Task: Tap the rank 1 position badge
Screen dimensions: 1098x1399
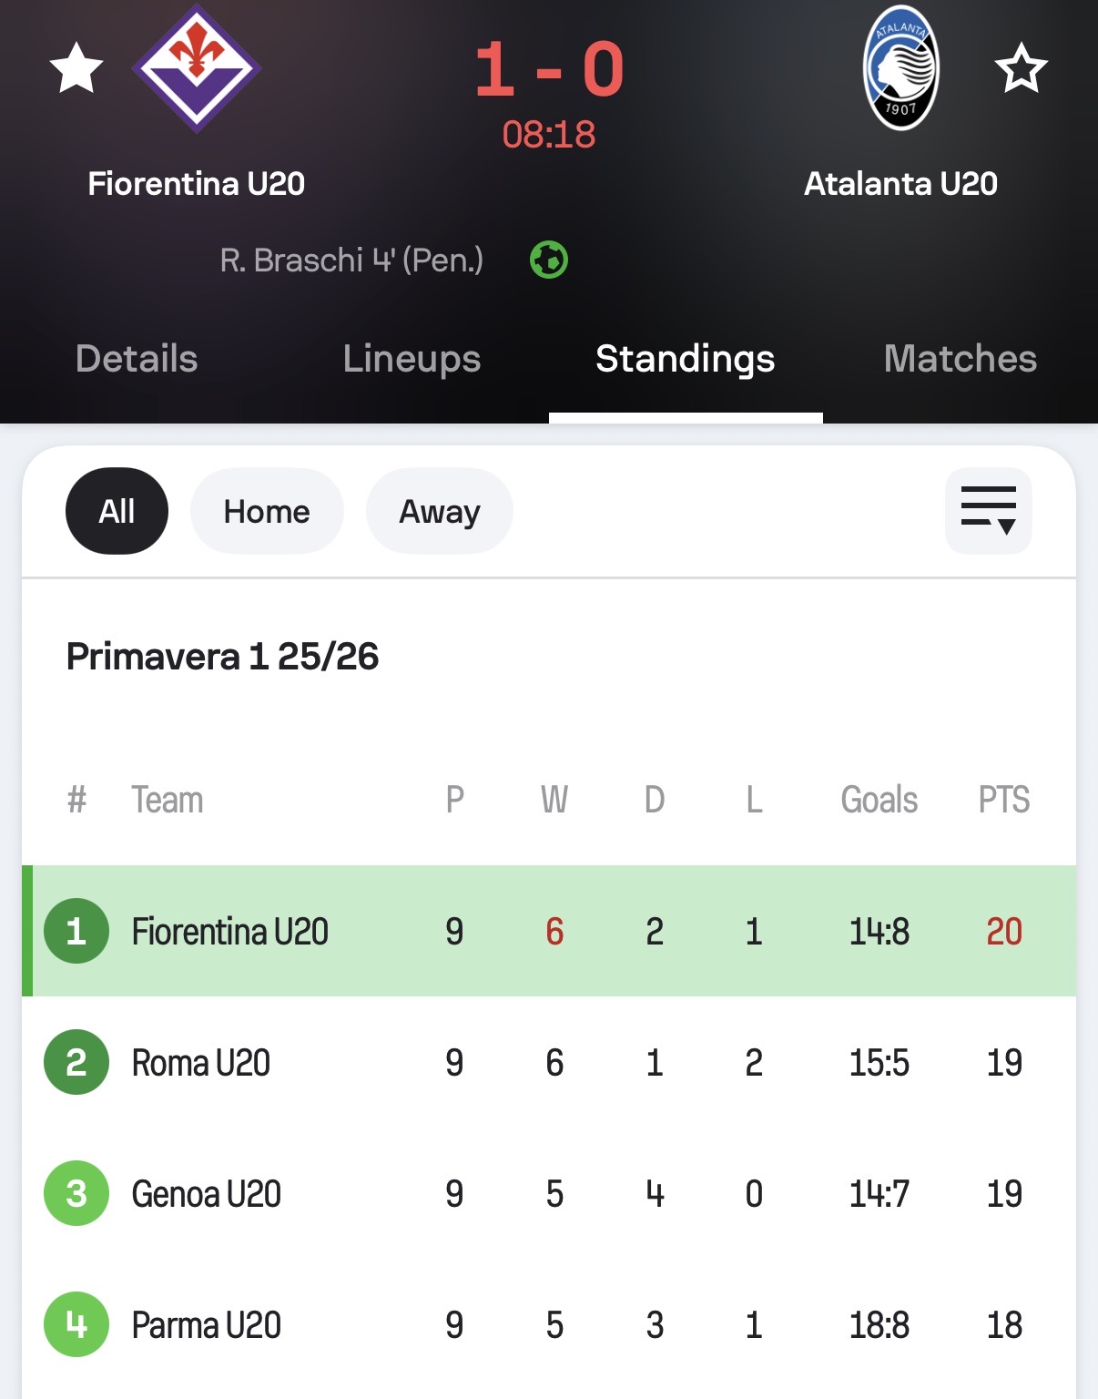Action: coord(76,931)
